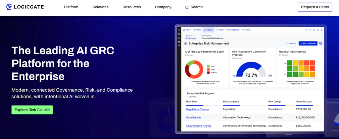Select the Reports tab in dashboard

209,30
